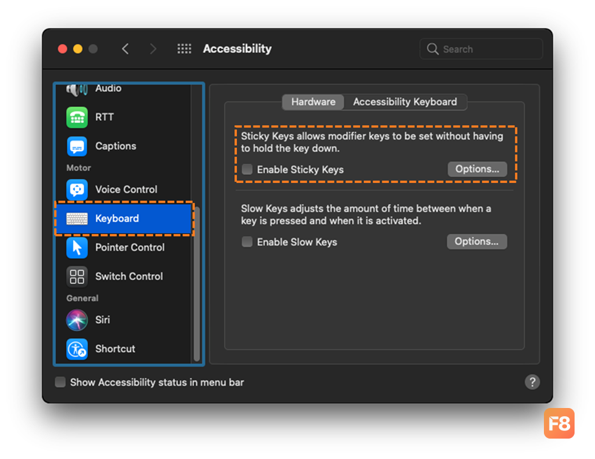Select RTT label in the sidebar
This screenshot has width=595, height=459.
(x=104, y=117)
